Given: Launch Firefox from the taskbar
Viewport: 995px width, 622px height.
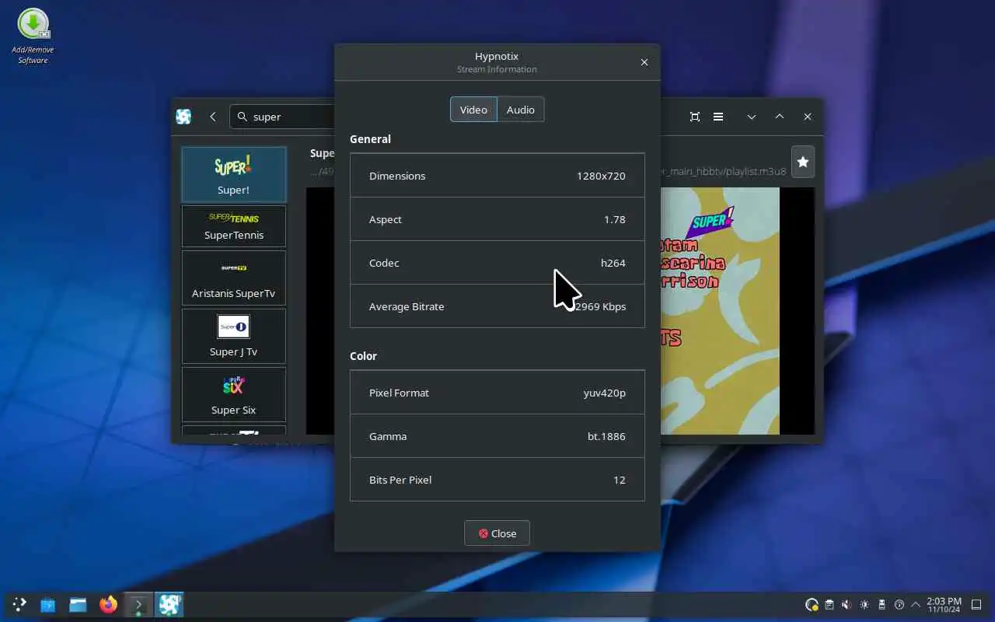Looking at the screenshot, I should pos(108,604).
